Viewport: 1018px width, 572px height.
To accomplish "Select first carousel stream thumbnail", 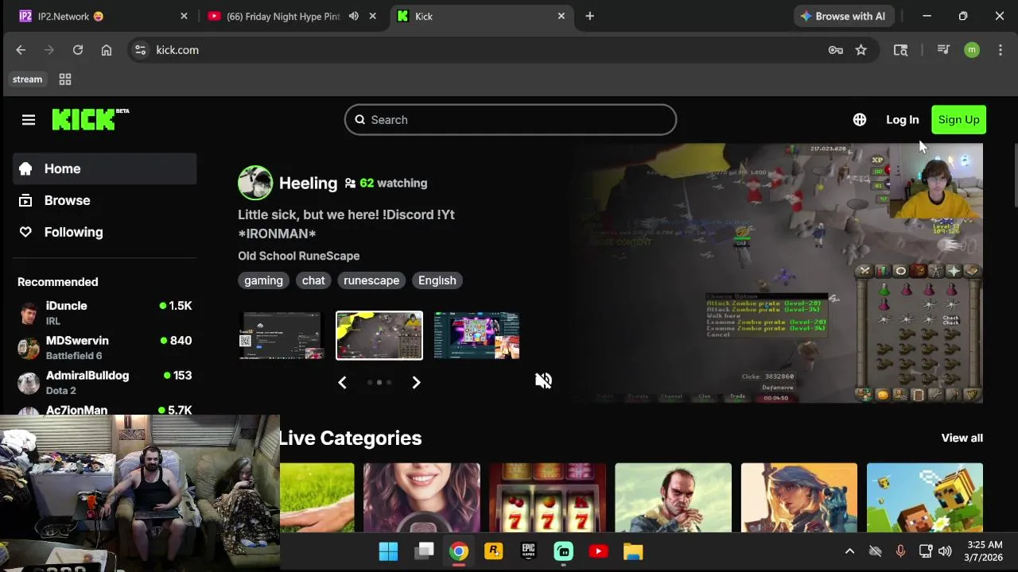I will coord(282,335).
